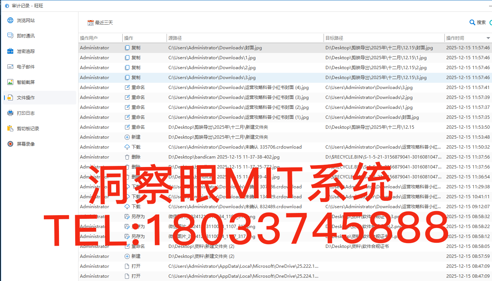
Task: Click the 操作 column header
Action: 129,38
